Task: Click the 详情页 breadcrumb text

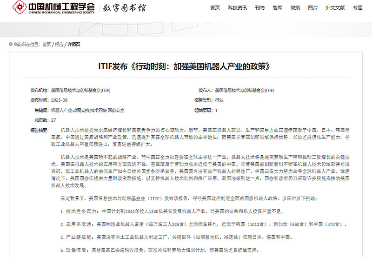Action: pyautogui.click(x=74, y=44)
